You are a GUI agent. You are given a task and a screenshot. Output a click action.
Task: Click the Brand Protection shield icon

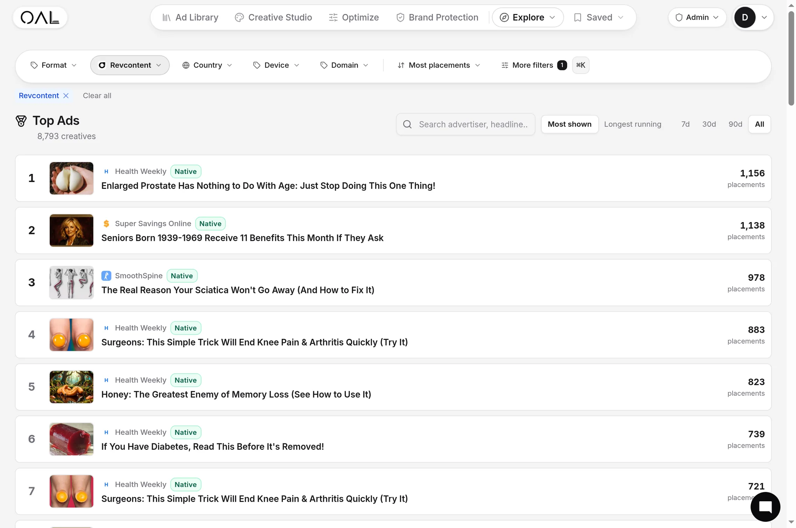(x=400, y=17)
